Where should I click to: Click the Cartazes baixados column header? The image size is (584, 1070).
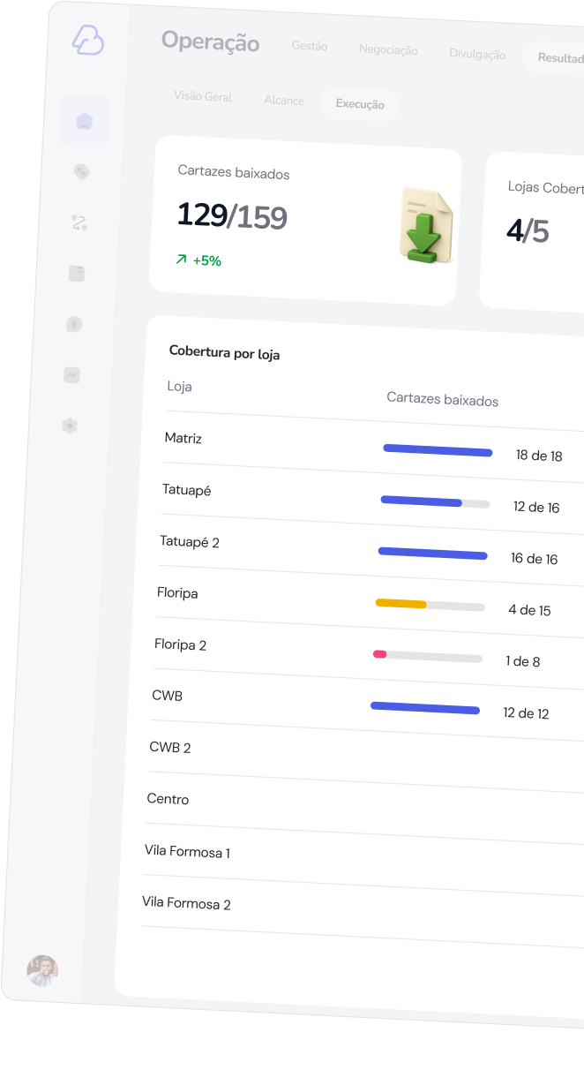[x=443, y=399]
